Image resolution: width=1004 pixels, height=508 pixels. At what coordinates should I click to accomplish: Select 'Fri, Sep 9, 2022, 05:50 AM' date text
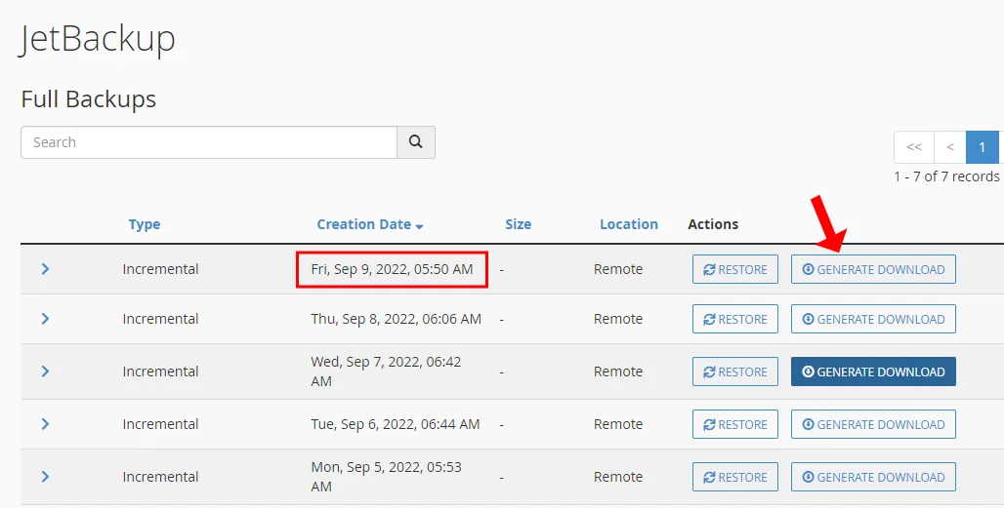pos(392,269)
